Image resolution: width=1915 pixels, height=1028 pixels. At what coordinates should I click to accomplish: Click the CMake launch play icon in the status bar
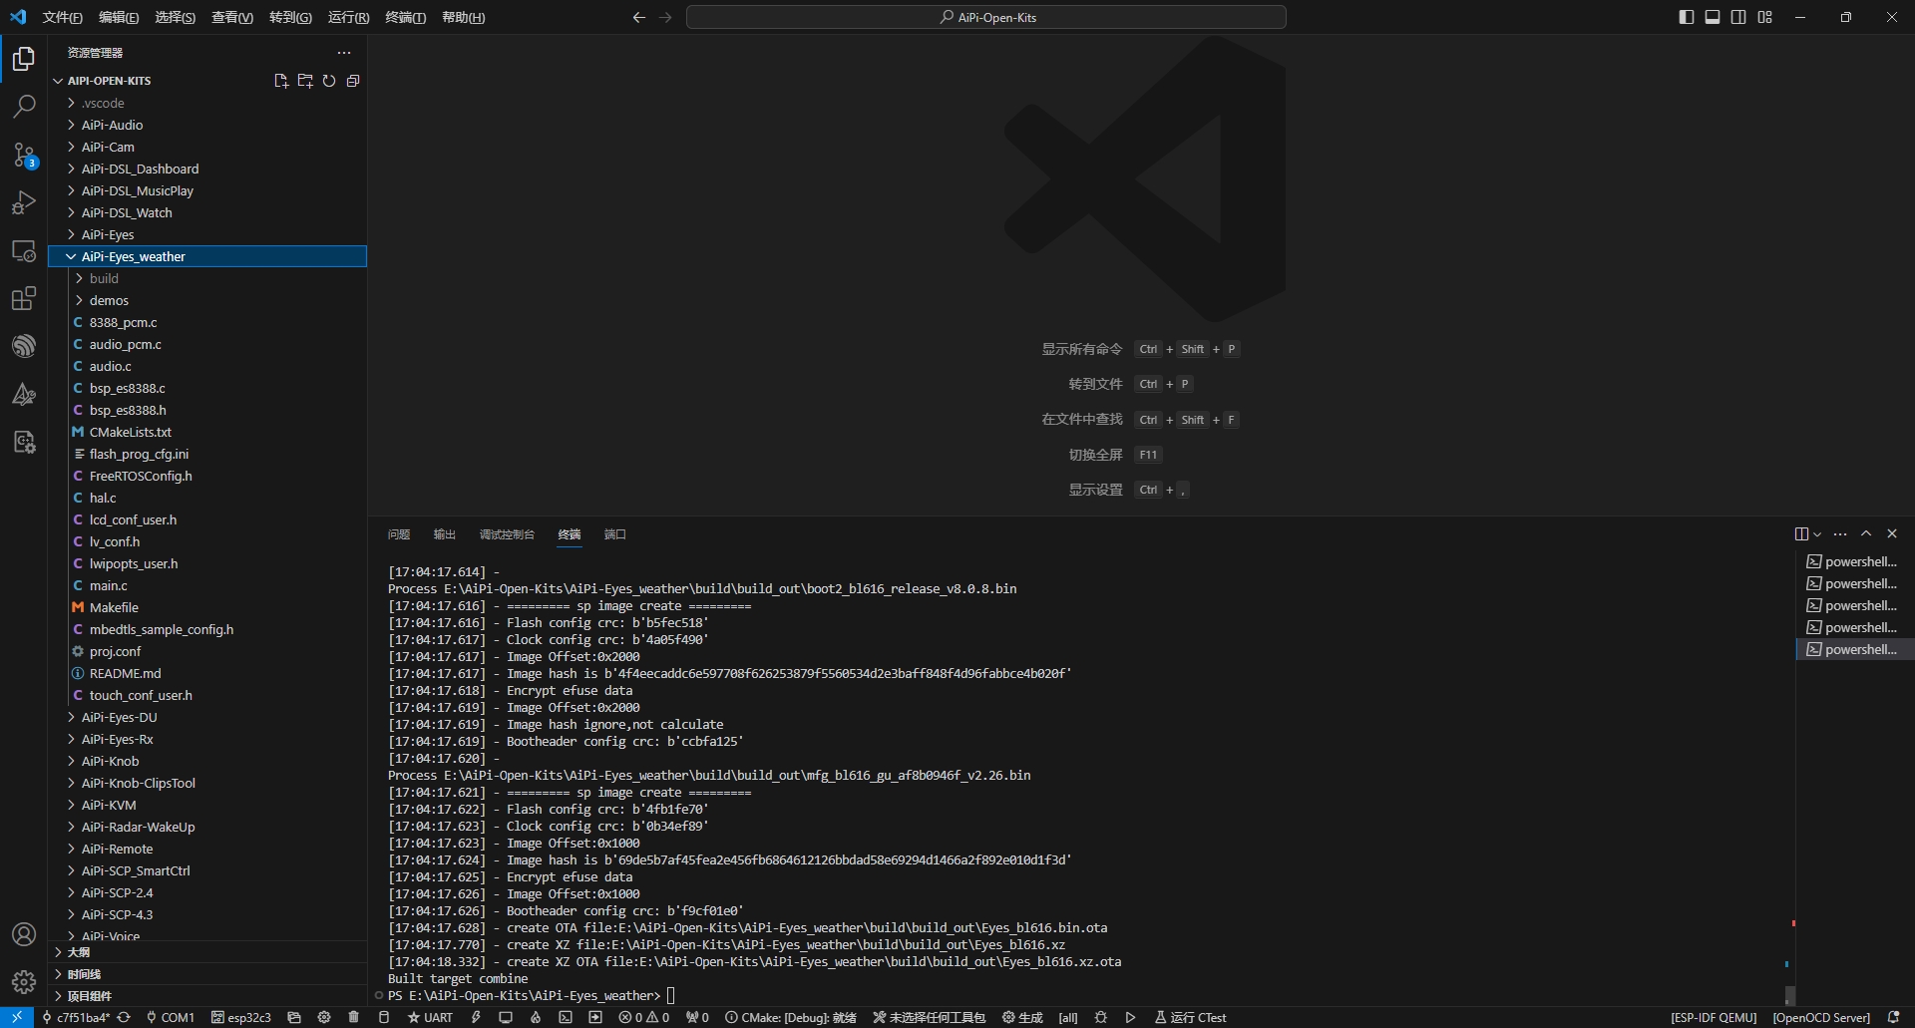(x=1130, y=1018)
